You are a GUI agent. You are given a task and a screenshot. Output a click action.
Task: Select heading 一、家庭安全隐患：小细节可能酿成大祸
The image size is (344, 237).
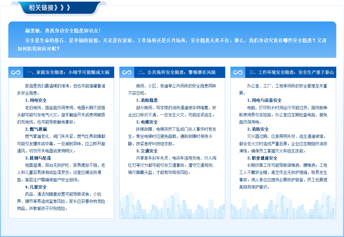point(68,72)
